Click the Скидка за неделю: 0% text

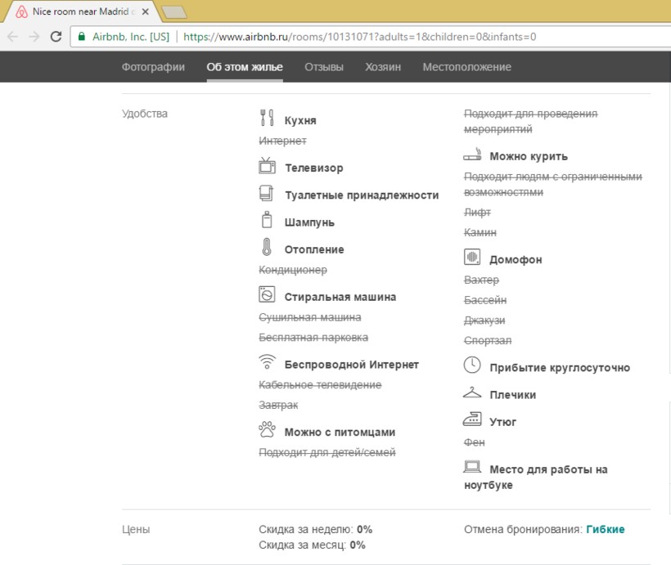(x=315, y=529)
